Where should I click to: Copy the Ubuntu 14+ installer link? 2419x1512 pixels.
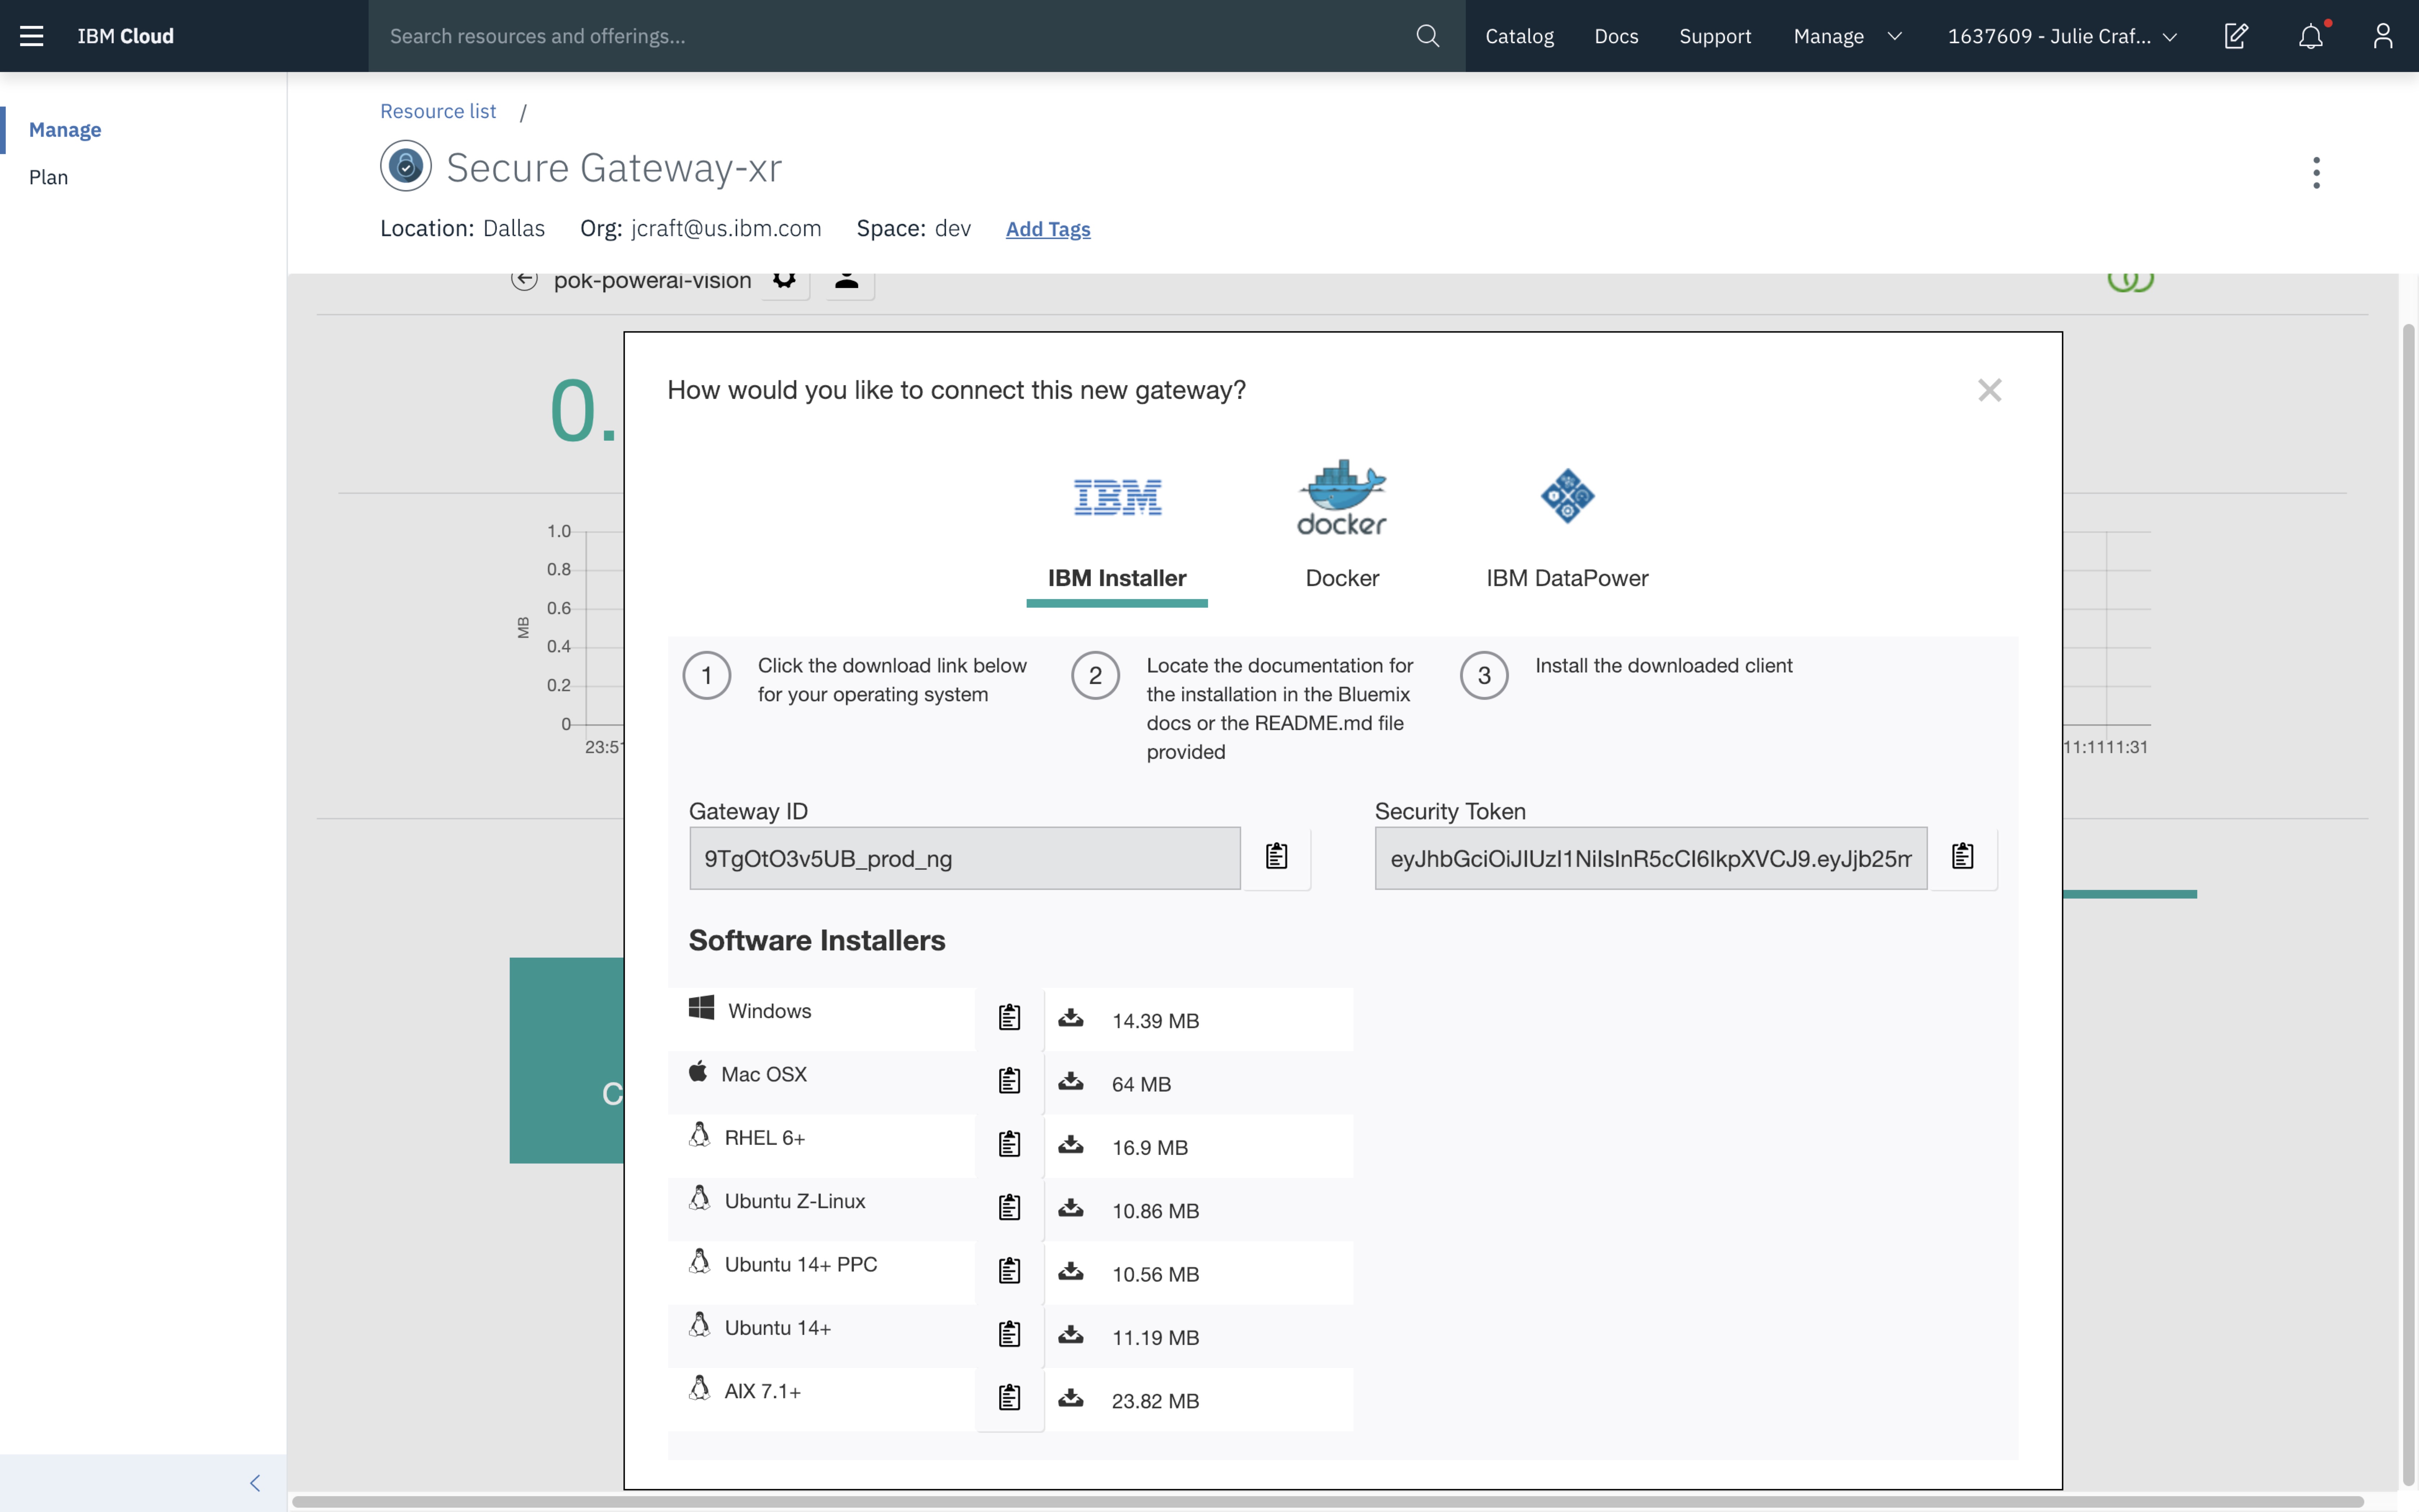pyautogui.click(x=1010, y=1335)
